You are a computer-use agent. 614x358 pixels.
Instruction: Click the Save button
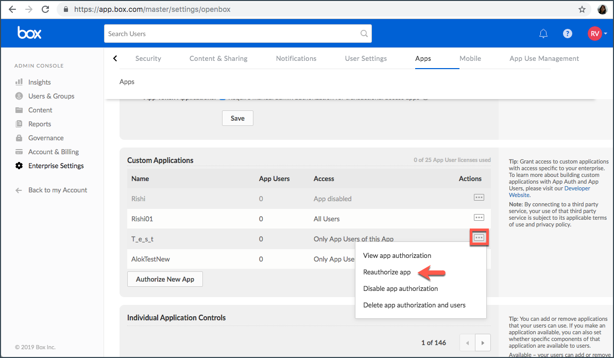(237, 119)
